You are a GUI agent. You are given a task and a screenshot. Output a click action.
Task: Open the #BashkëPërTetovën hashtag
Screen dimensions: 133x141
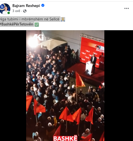[16, 24]
